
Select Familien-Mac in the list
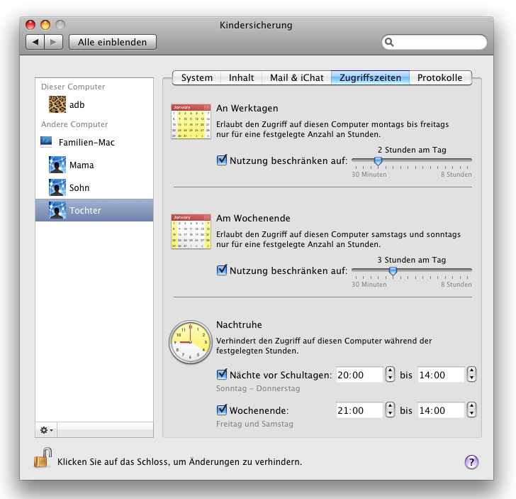(x=94, y=142)
